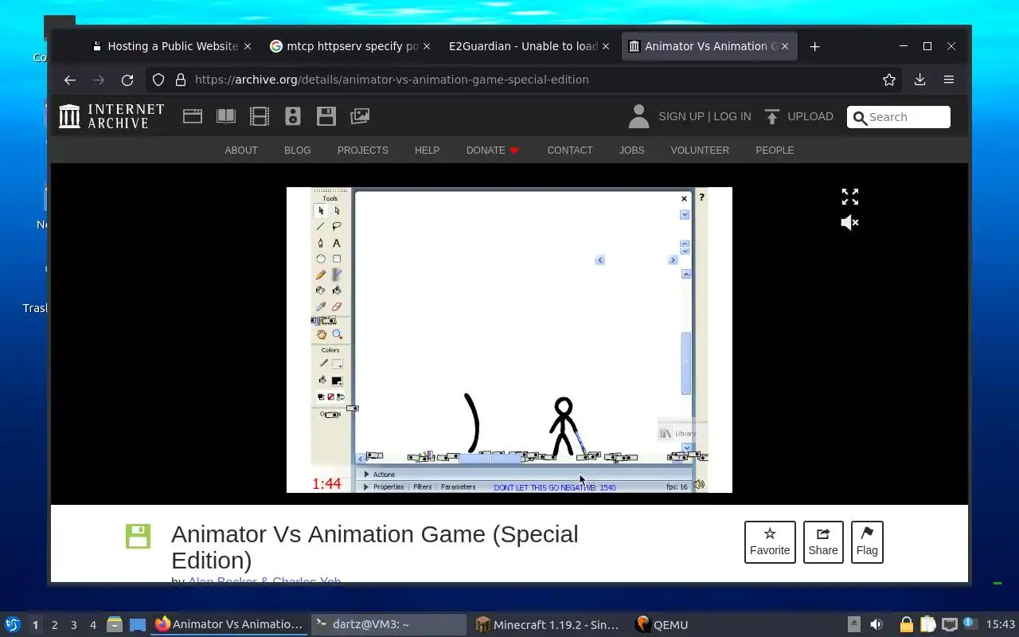Viewport: 1019px width, 637px height.
Task: Select the Pencil tool
Action: 321,275
